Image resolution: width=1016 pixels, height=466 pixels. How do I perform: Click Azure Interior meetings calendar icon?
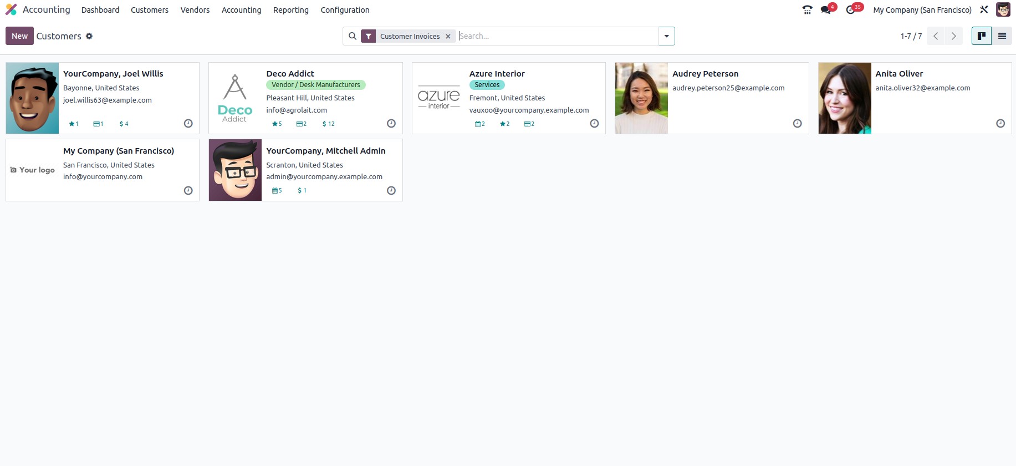478,124
